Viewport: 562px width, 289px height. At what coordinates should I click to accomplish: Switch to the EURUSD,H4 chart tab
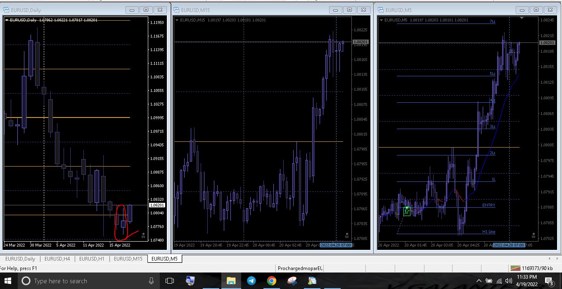click(57, 258)
